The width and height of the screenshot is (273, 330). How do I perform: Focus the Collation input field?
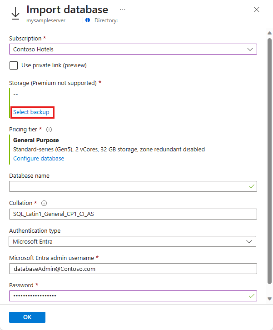(x=133, y=214)
